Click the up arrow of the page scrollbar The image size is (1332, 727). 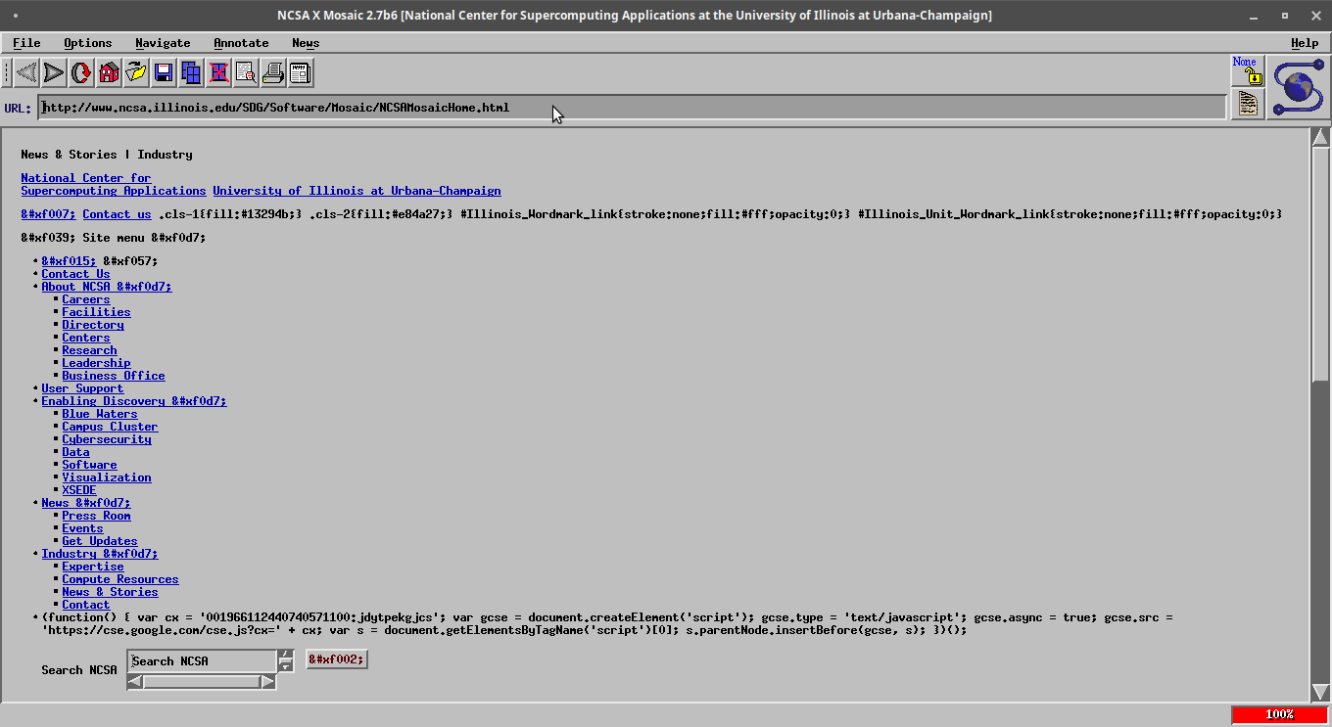tap(1320, 137)
